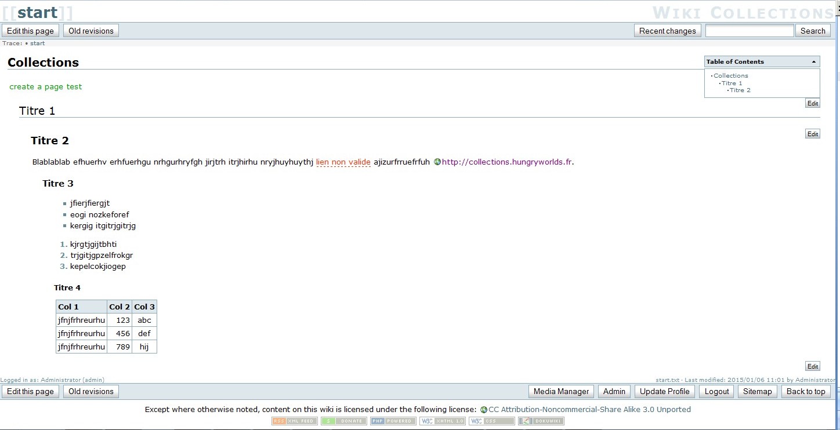The height and width of the screenshot is (430, 840).
Task: Open the Media Manager
Action: [561, 392]
